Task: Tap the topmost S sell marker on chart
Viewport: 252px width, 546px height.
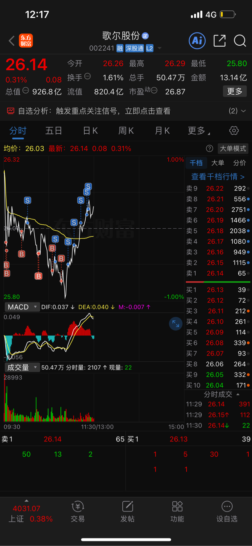Action: coord(88,187)
